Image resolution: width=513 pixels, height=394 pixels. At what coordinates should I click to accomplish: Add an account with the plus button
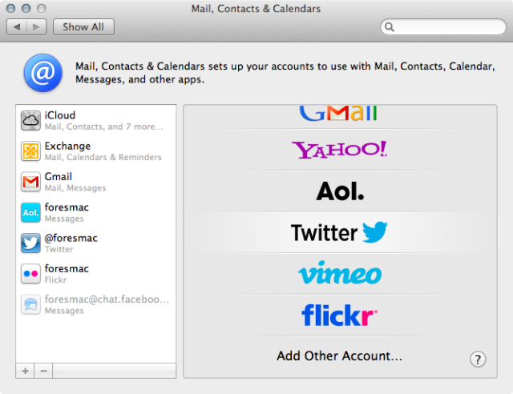pyautogui.click(x=25, y=371)
